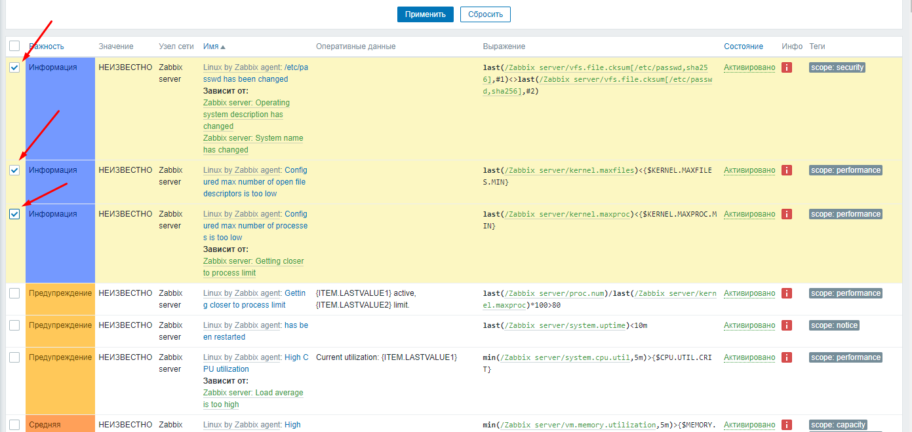
Task: Click red info icon for restarted trigger
Action: [787, 325]
